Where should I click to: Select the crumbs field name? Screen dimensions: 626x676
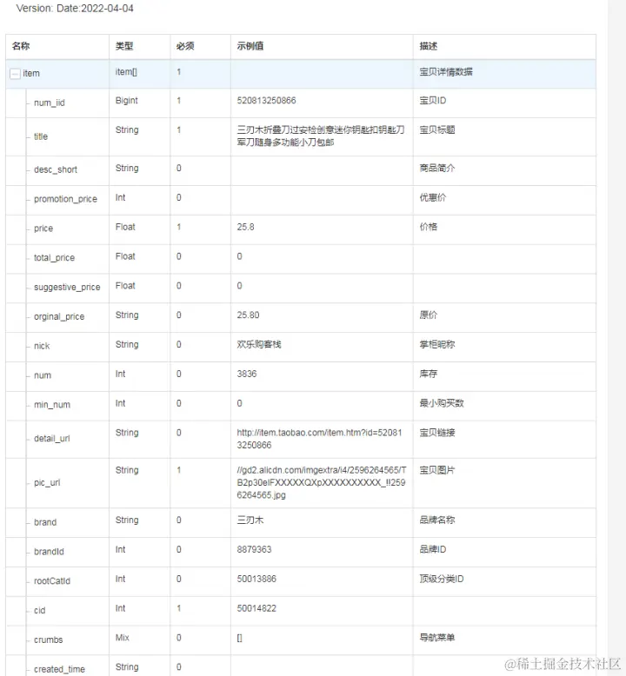(x=48, y=640)
